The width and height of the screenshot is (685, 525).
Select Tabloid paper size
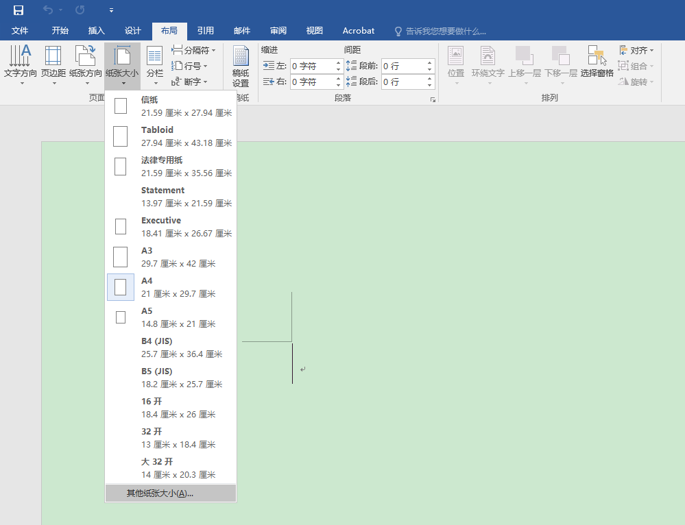tap(171, 136)
